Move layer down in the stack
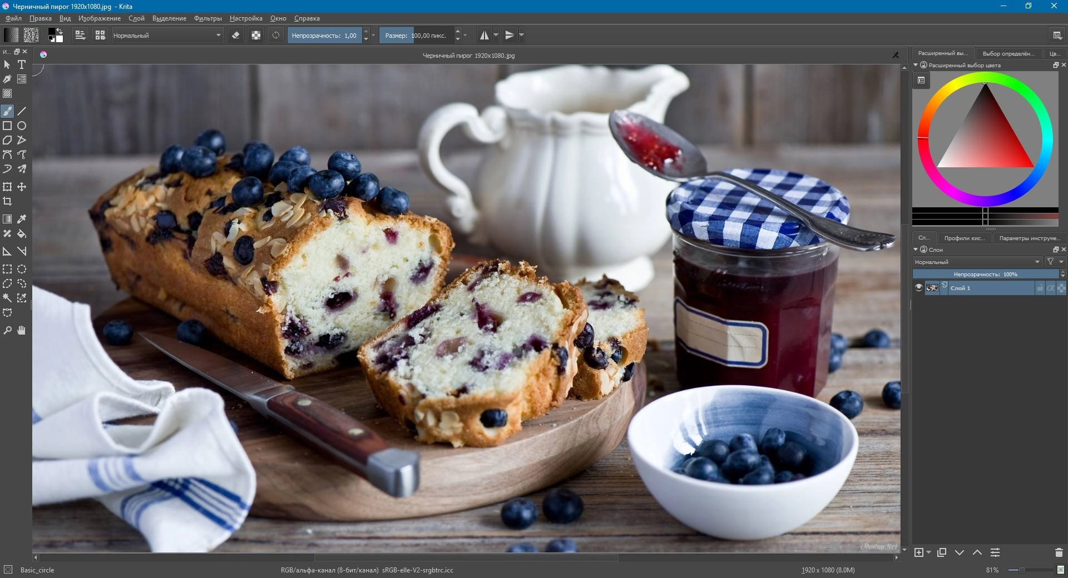Viewport: 1068px width, 578px height. pyautogui.click(x=960, y=552)
